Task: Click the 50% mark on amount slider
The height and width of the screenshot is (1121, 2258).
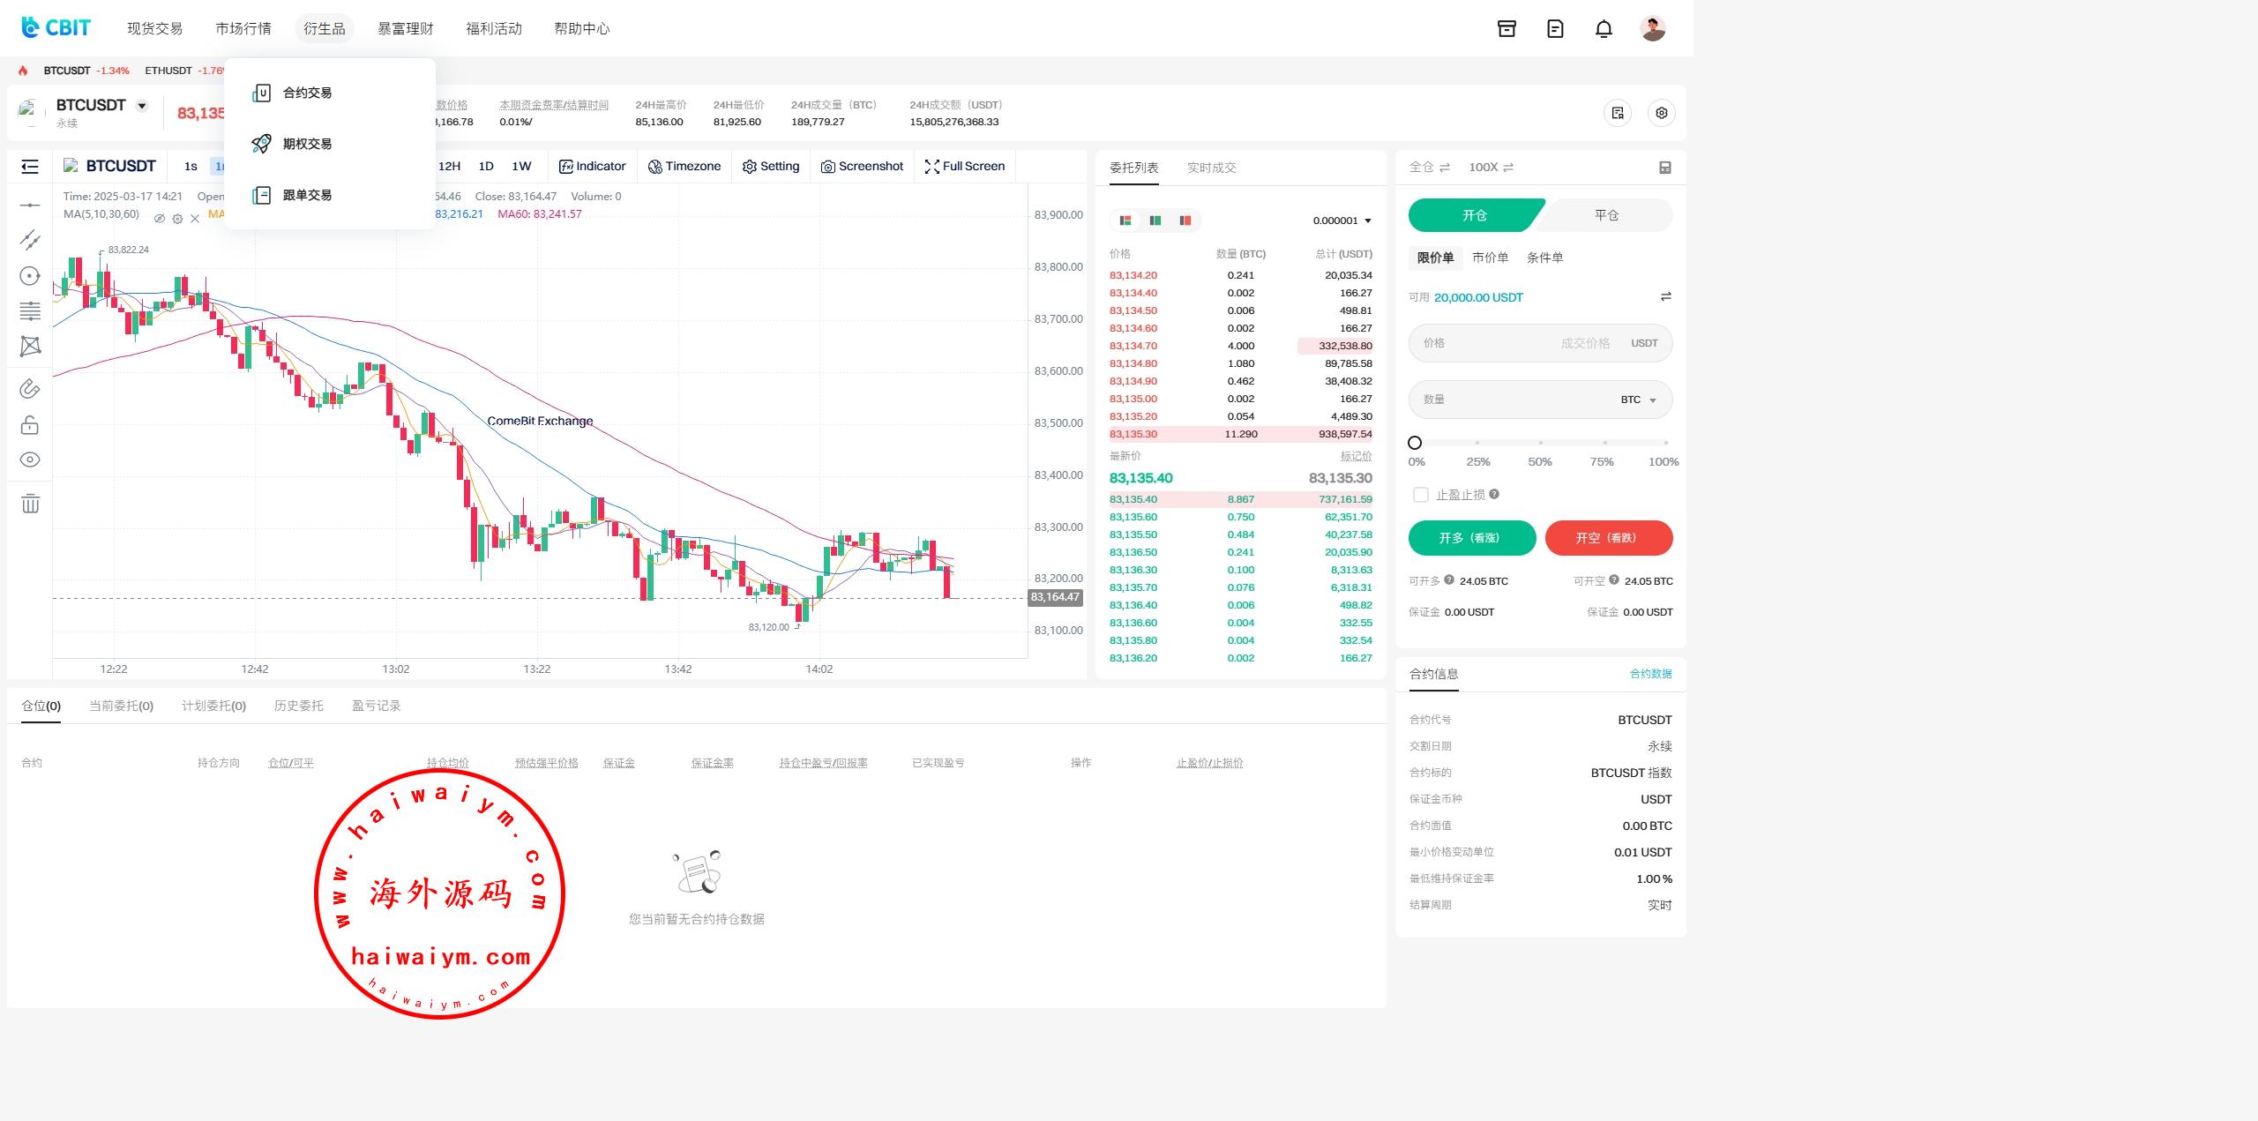Action: coord(1540,443)
